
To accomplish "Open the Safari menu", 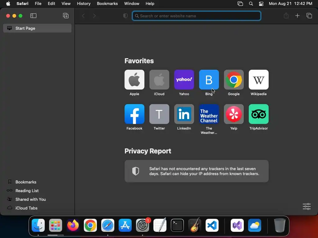I will click(22, 4).
